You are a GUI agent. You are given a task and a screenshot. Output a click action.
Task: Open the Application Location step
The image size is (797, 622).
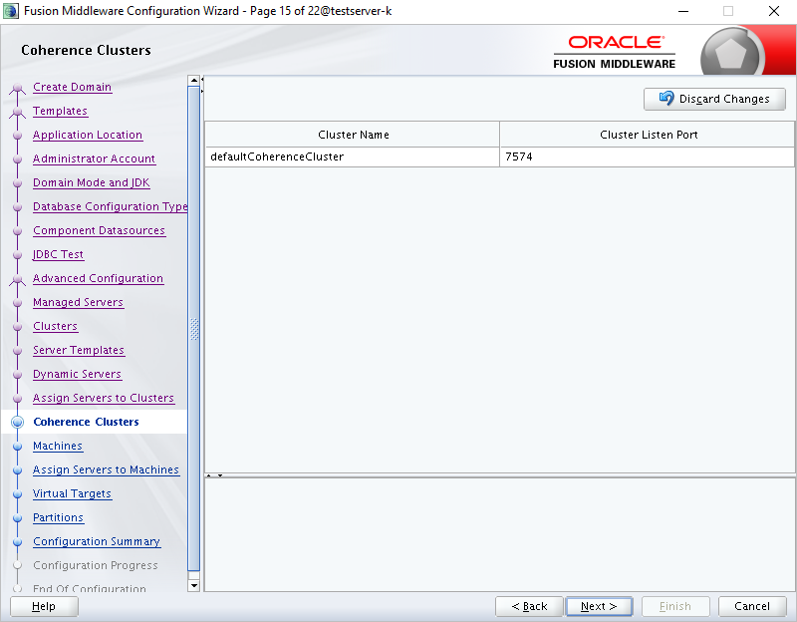(88, 135)
